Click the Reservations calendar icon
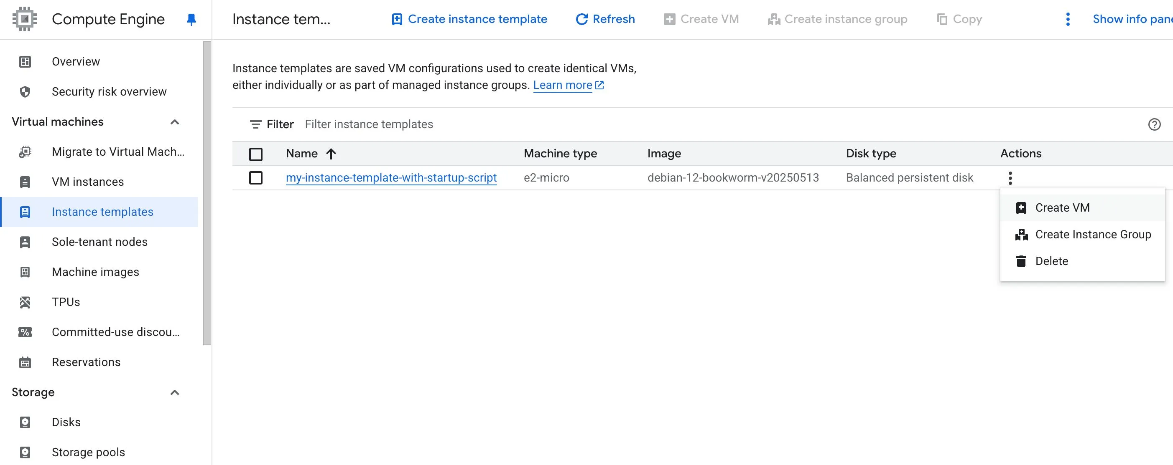Image resolution: width=1173 pixels, height=465 pixels. [25, 362]
